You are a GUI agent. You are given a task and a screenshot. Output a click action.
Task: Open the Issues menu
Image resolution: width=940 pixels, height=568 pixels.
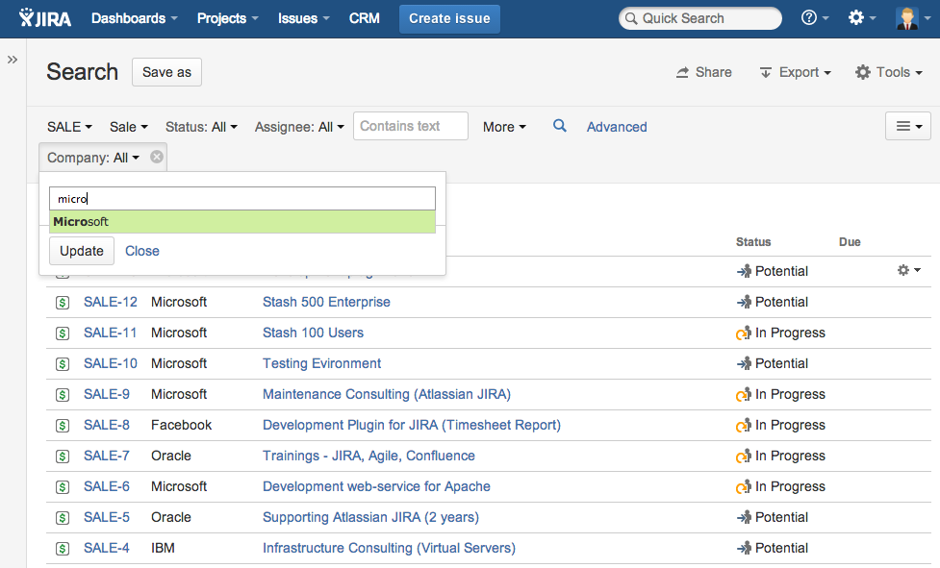(x=303, y=18)
